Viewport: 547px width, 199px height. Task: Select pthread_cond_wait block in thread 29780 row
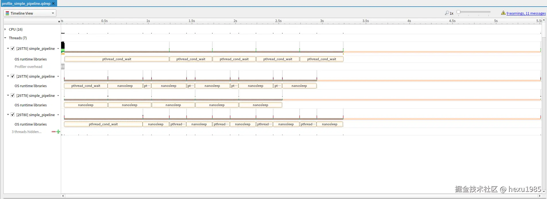tap(103, 124)
